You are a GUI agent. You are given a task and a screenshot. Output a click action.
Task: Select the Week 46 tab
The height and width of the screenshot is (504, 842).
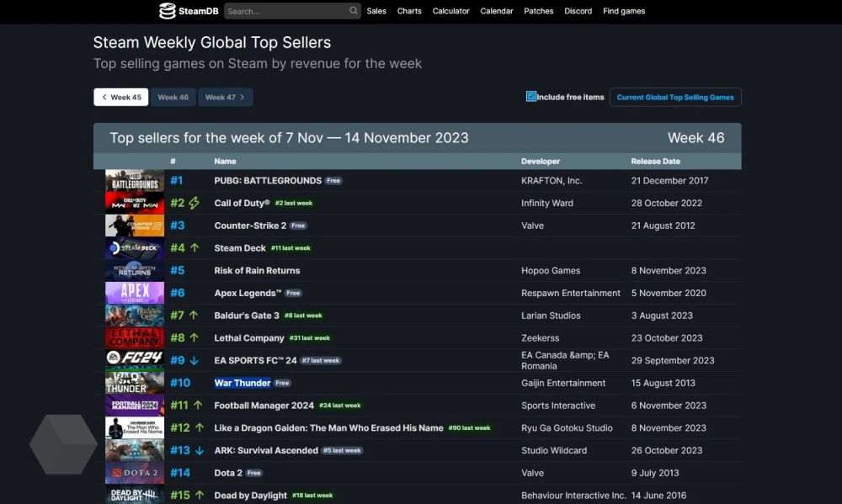pyautogui.click(x=173, y=98)
